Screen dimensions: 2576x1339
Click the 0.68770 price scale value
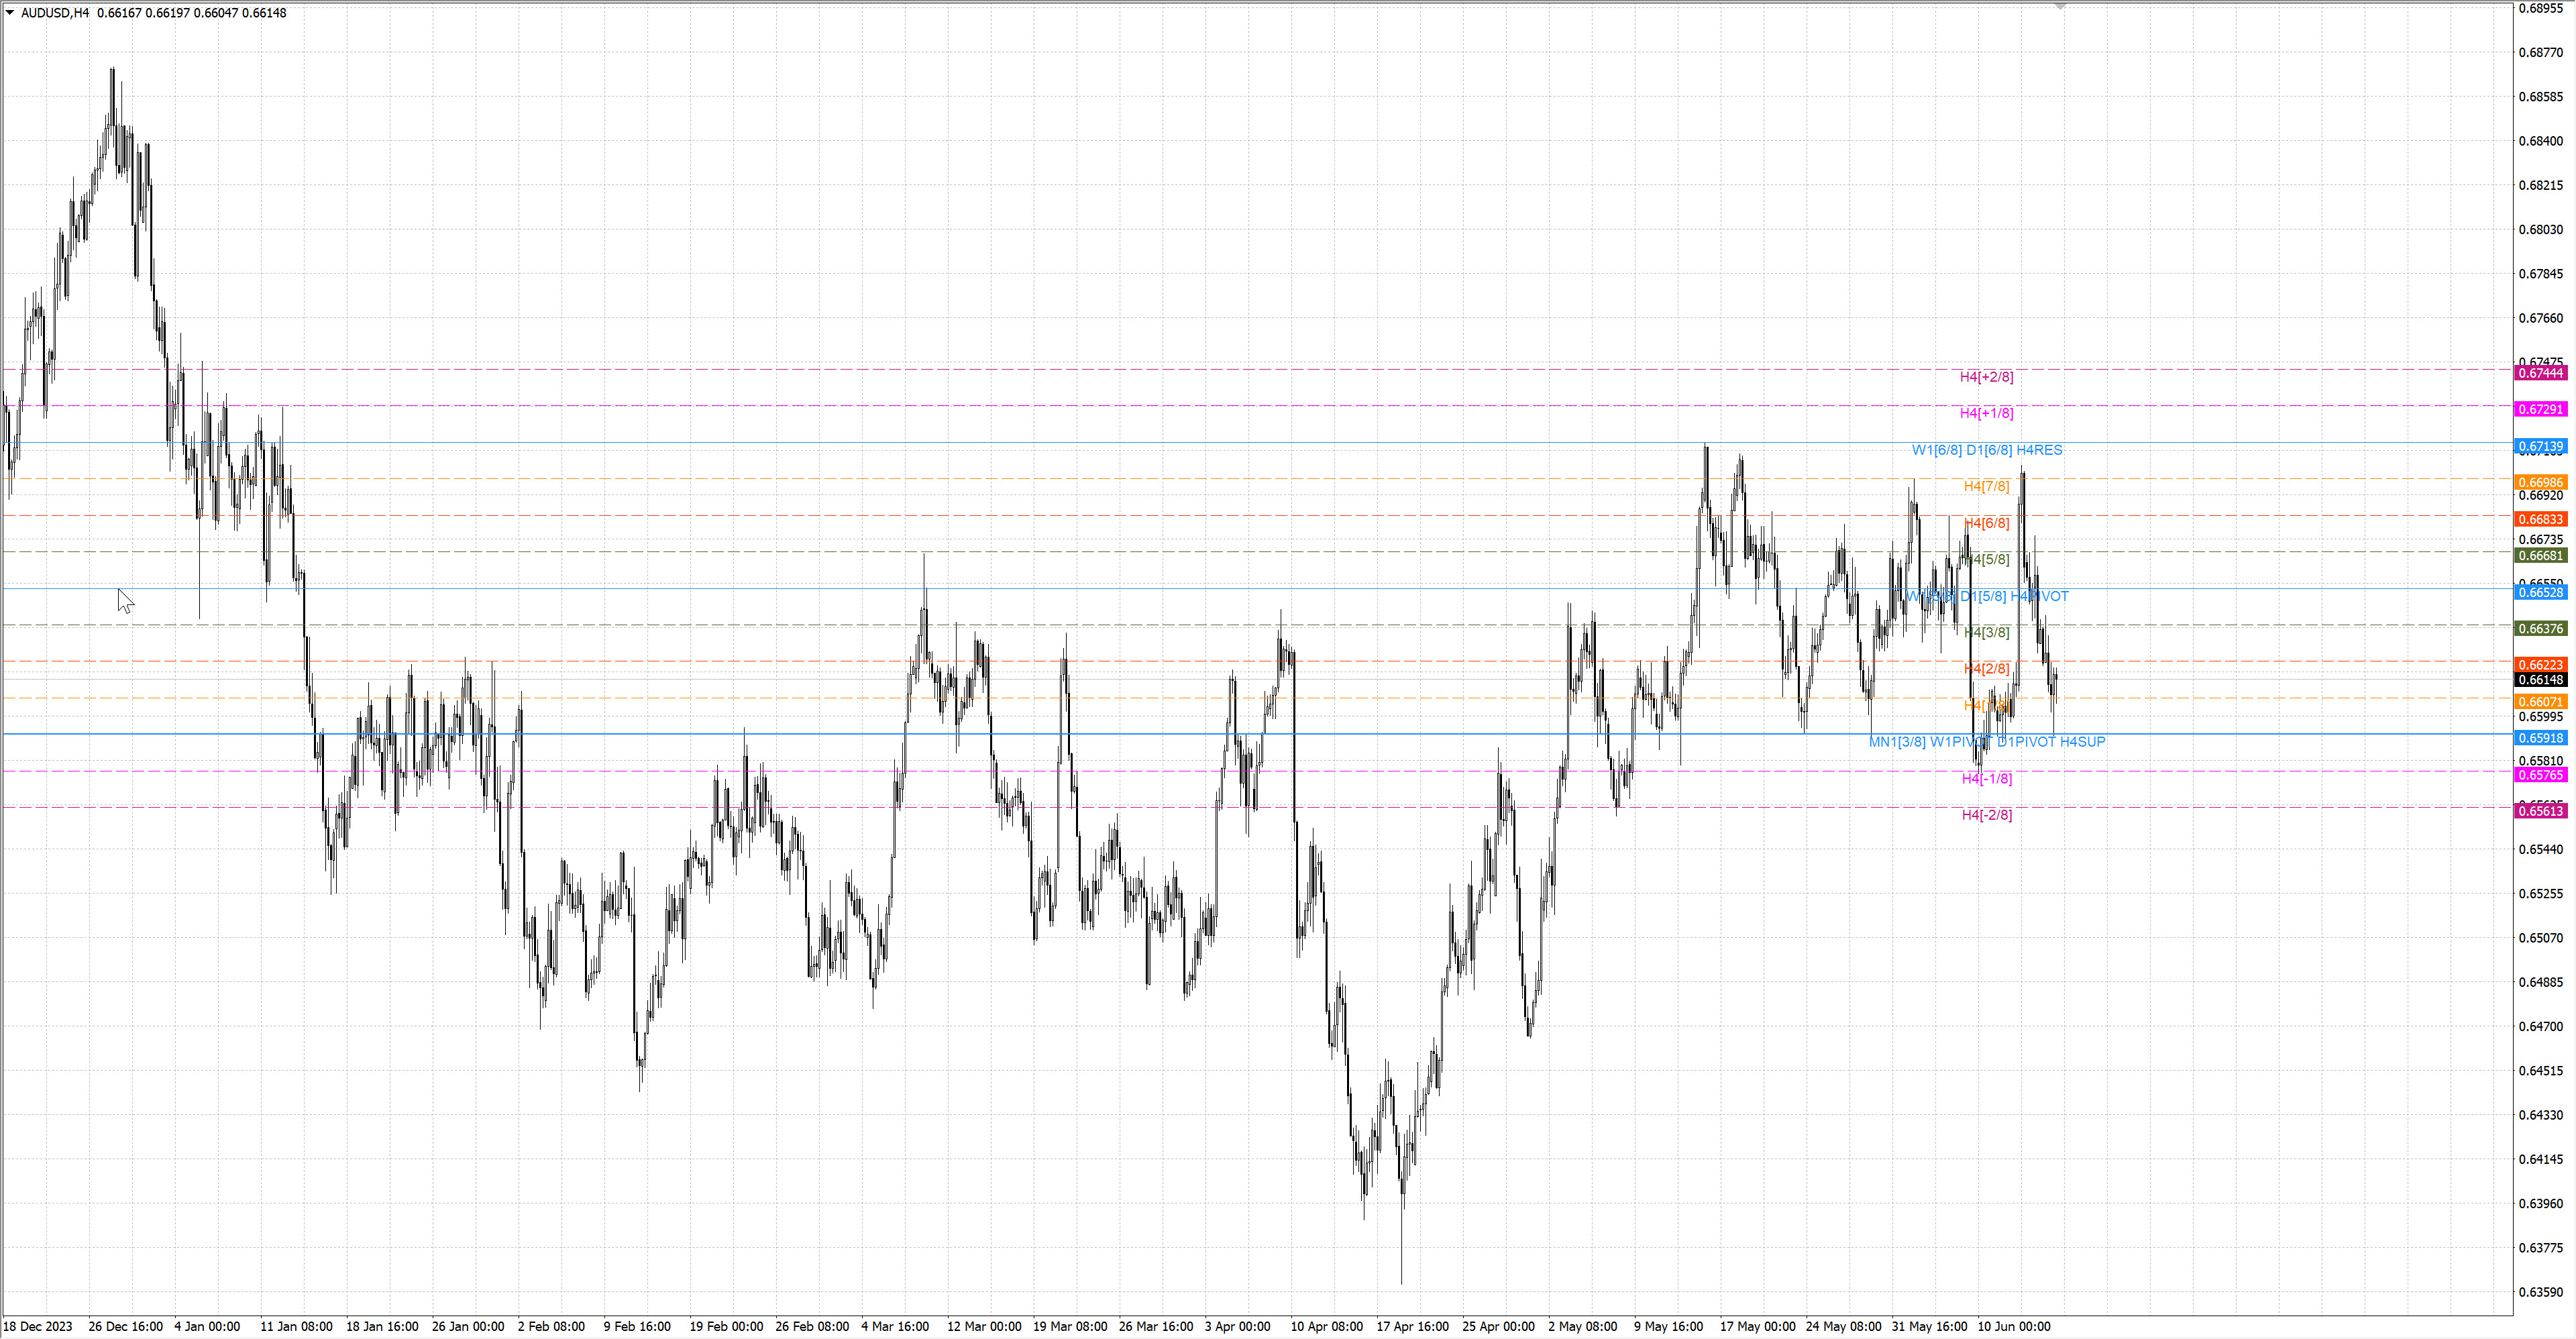tap(2540, 52)
